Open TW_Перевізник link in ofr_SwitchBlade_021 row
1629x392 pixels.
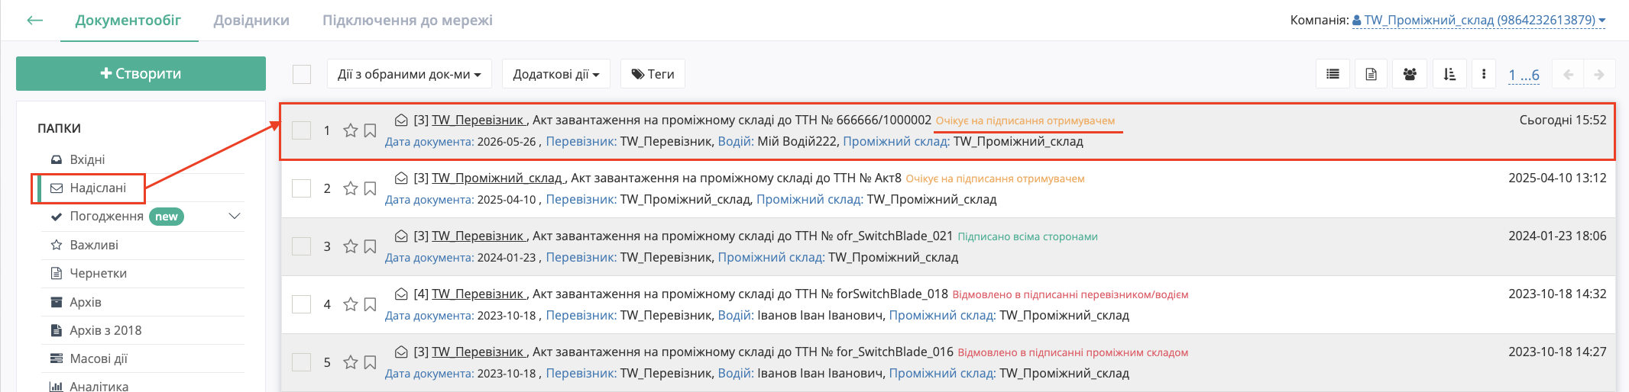coord(478,236)
